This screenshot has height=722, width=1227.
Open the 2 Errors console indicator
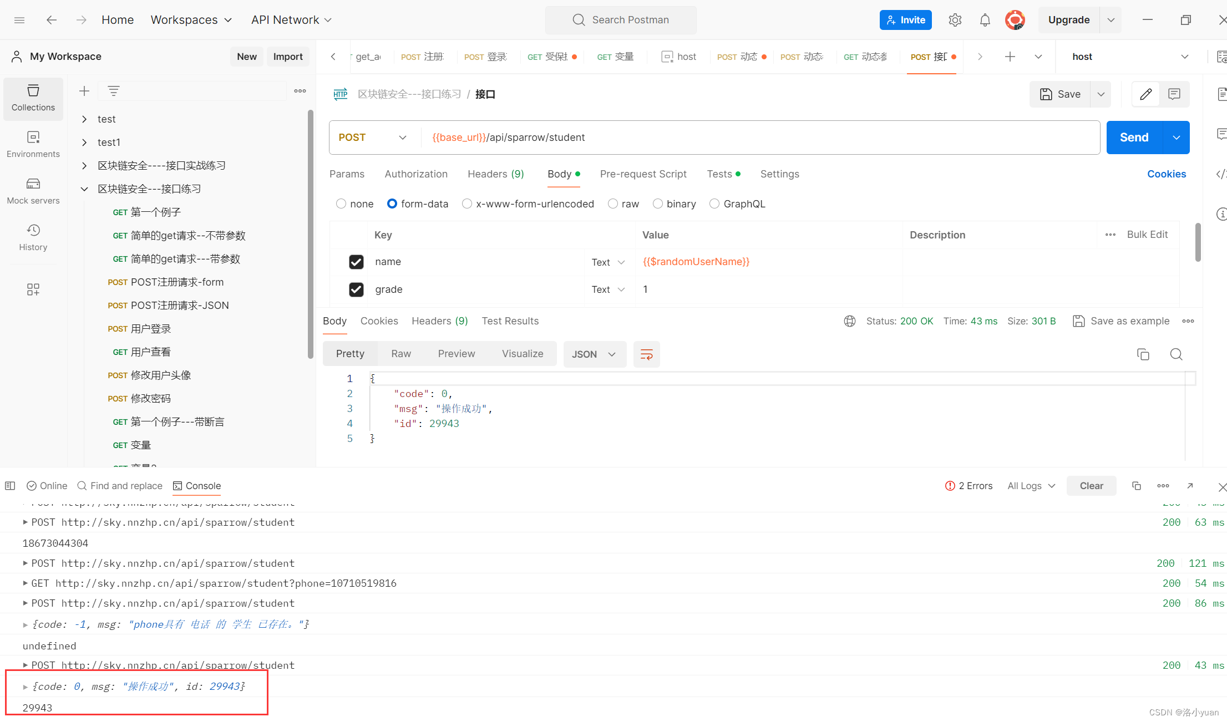pos(969,486)
